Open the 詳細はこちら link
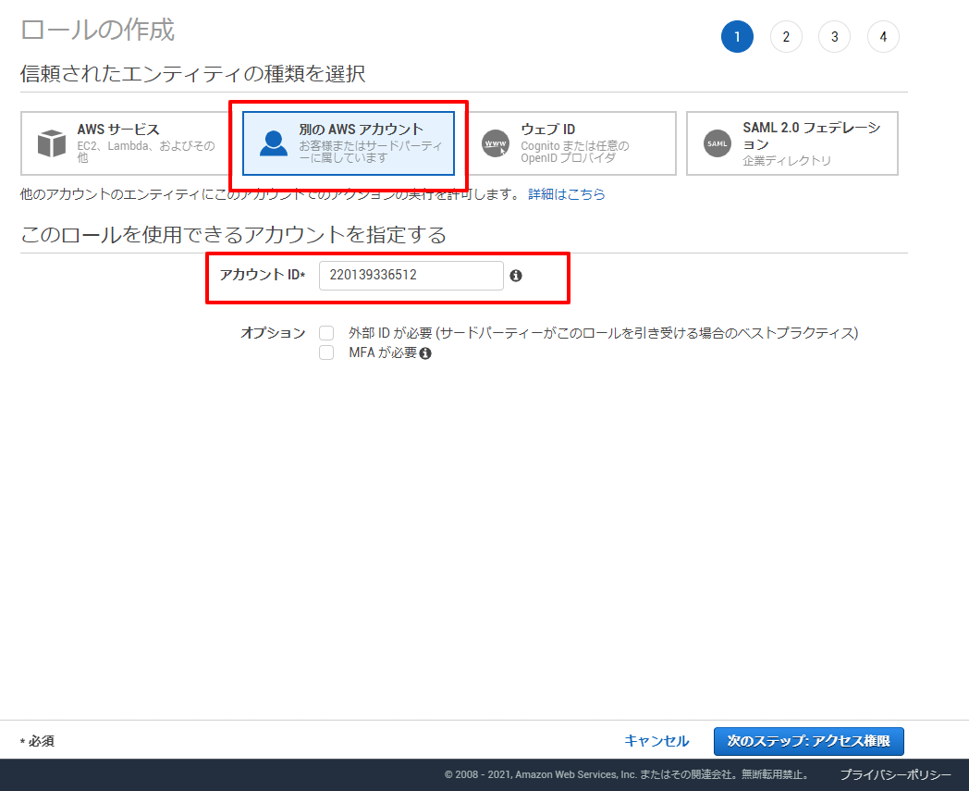969x791 pixels. 567,194
